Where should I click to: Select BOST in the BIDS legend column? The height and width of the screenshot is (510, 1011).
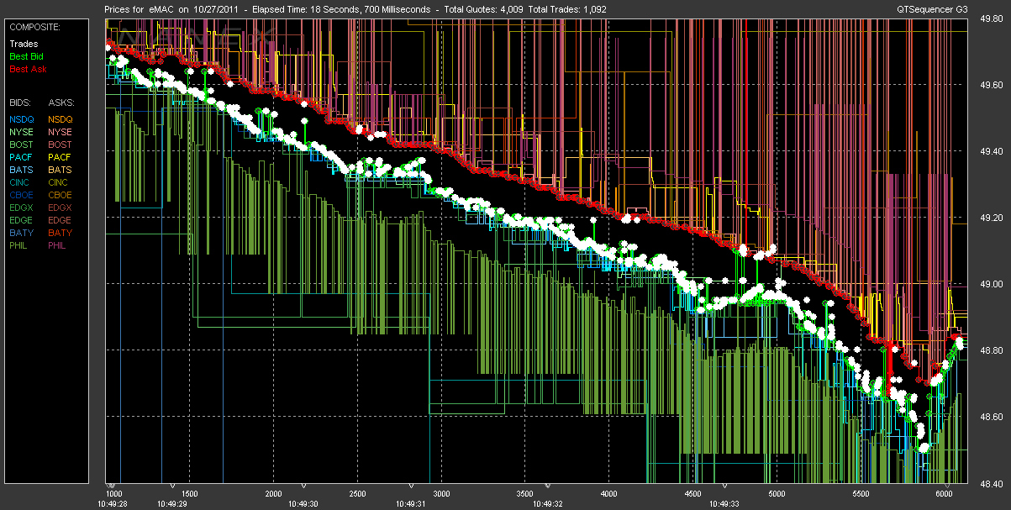pyautogui.click(x=22, y=145)
